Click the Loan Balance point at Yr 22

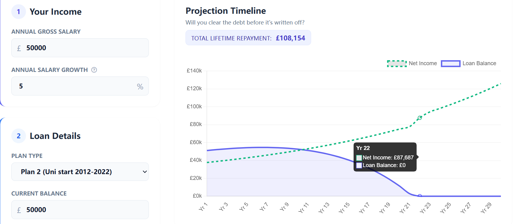pos(420,196)
